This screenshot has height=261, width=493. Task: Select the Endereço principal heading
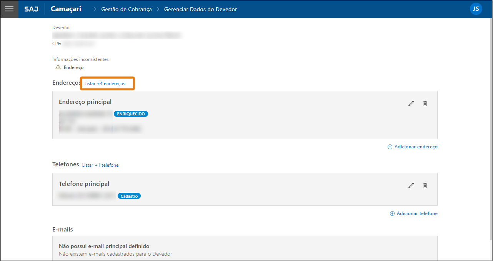click(85, 102)
